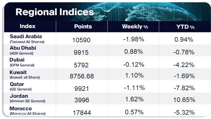Click the 1.62% Jordan weekly value
211x119 pixels.
pyautogui.click(x=134, y=99)
